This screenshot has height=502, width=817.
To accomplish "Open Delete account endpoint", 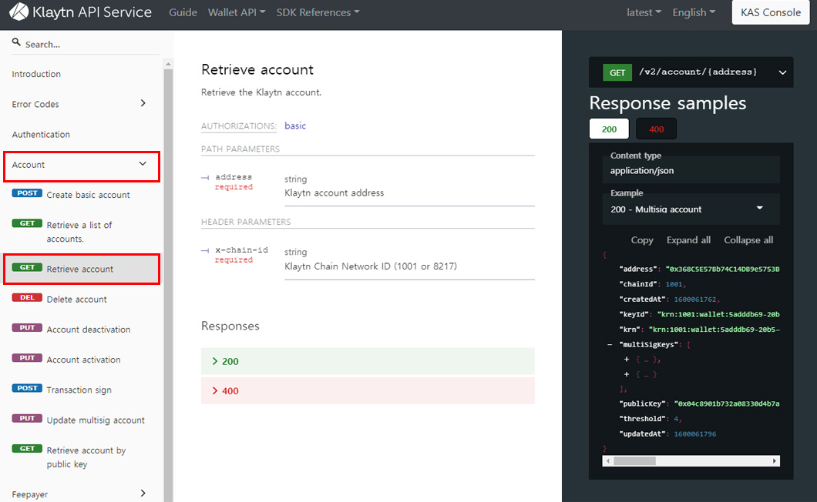I will pyautogui.click(x=76, y=300).
